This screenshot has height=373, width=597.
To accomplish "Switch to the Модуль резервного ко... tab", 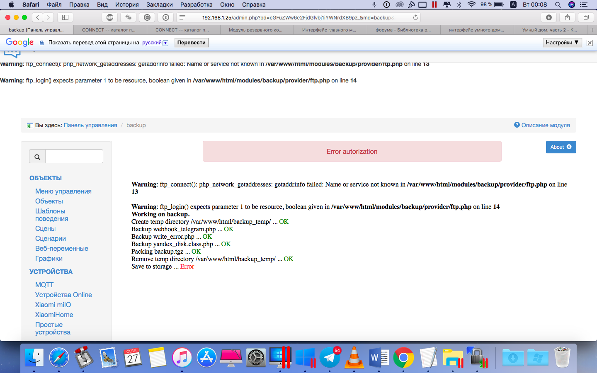I will [257, 30].
